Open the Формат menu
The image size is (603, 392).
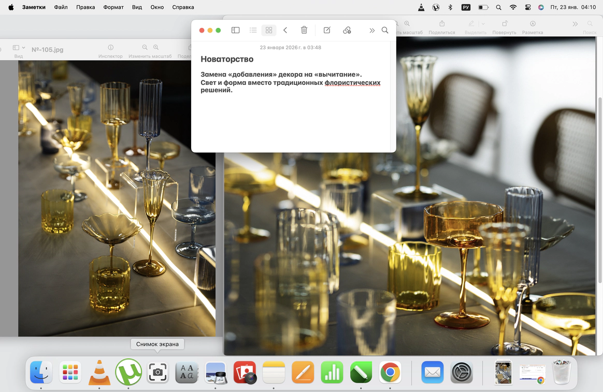pyautogui.click(x=113, y=7)
